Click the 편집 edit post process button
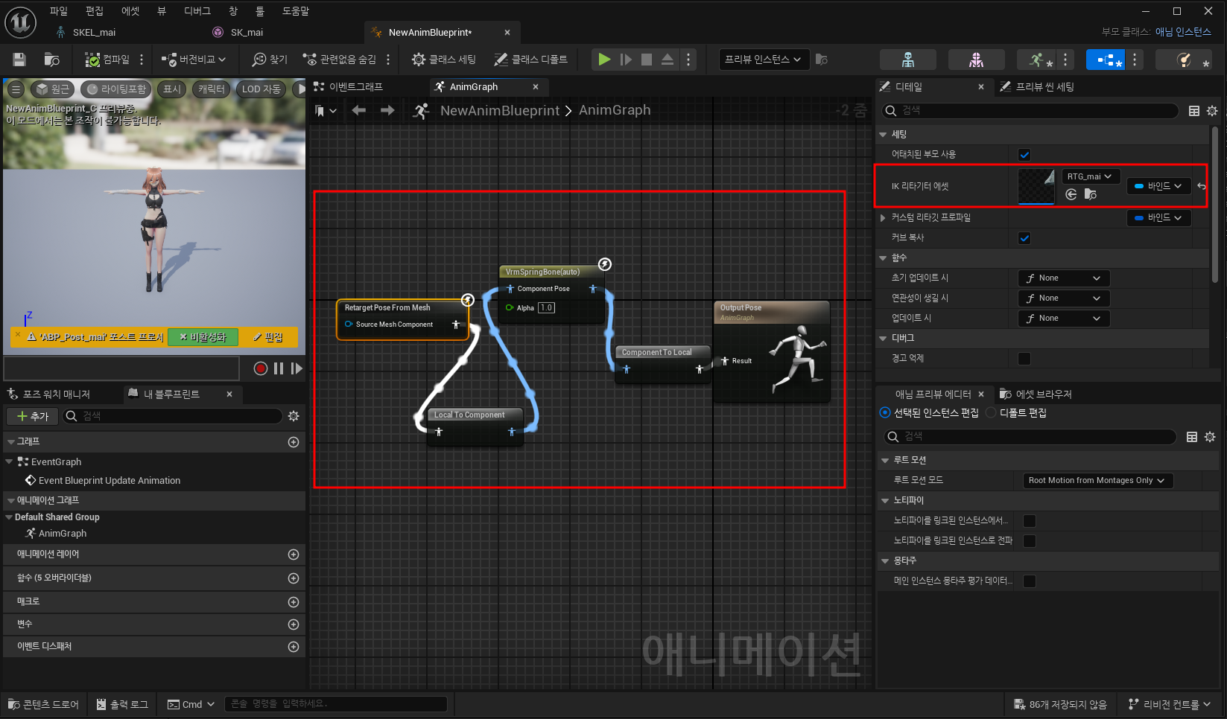1227x719 pixels. pyautogui.click(x=268, y=337)
